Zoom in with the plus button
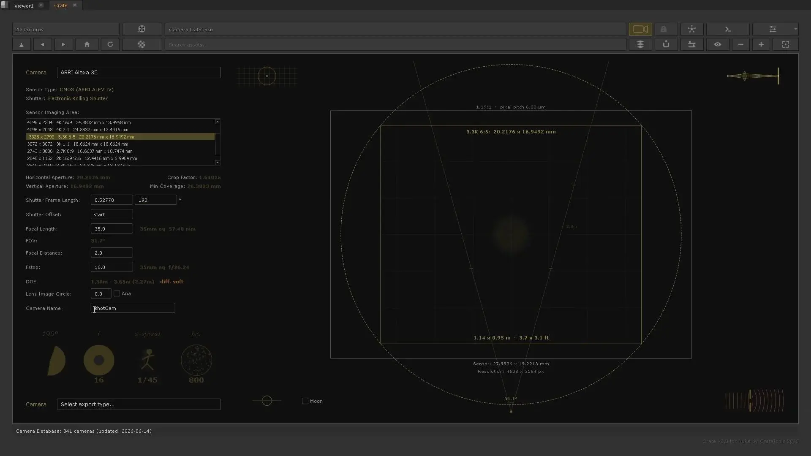 [761, 44]
